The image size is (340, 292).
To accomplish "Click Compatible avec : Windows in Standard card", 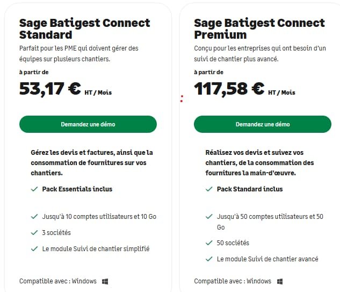I will pyautogui.click(x=58, y=281).
